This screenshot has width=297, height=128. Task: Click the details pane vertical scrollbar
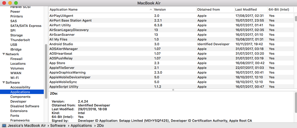click(x=296, y=102)
